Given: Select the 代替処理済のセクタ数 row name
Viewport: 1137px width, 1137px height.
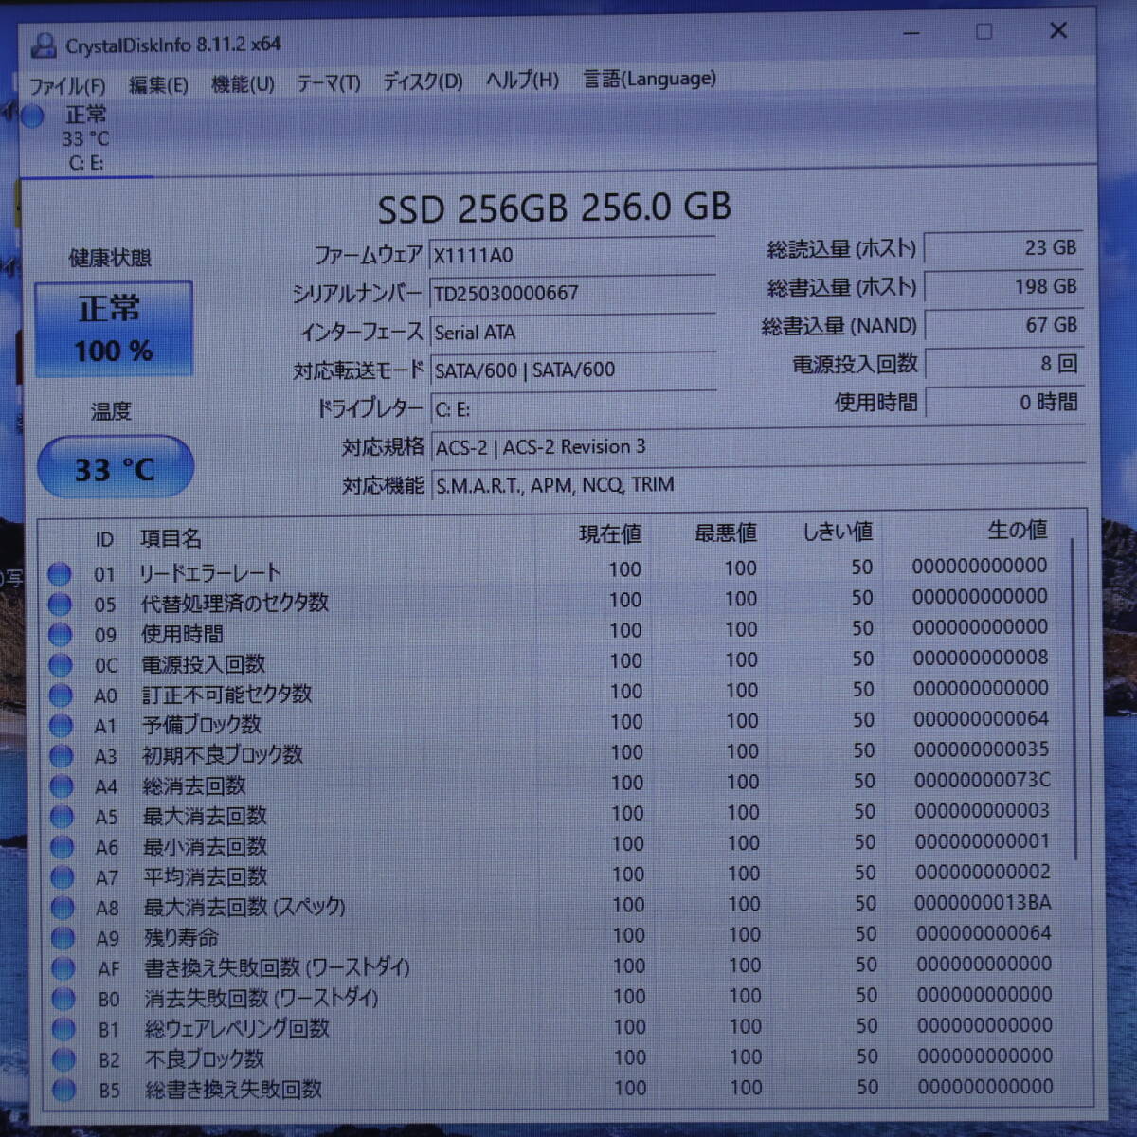Looking at the screenshot, I should click(x=235, y=603).
